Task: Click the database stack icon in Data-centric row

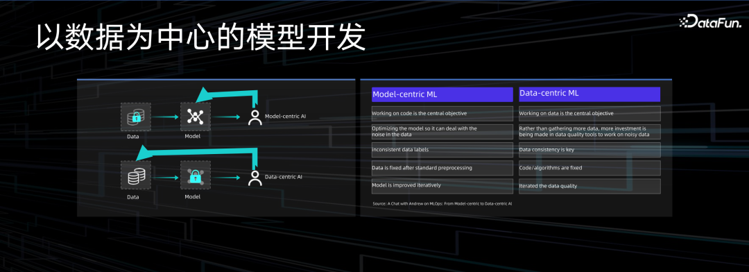Action: (x=136, y=176)
